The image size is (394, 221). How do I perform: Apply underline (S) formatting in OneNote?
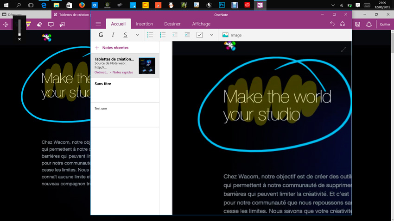[125, 35]
